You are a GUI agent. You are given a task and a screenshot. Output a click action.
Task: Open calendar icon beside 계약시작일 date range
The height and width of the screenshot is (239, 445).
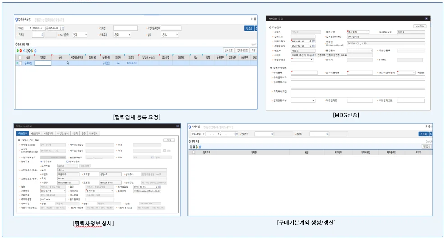tap(236, 134)
